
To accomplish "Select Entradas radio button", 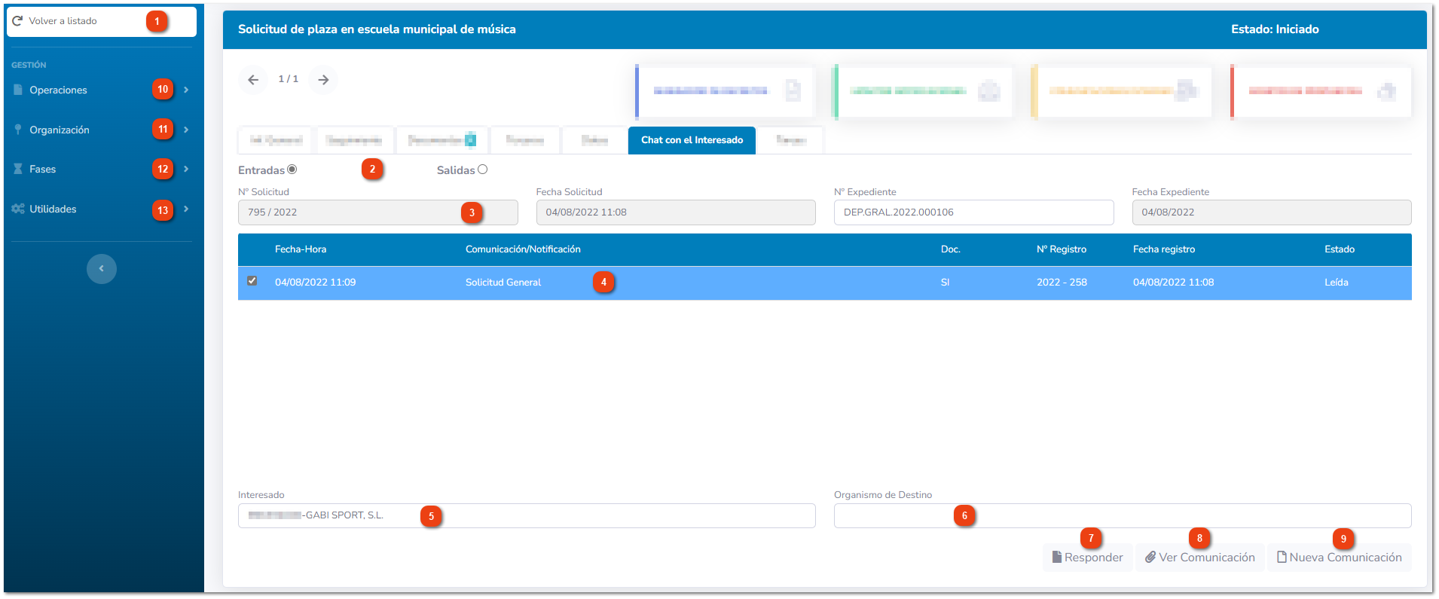I will tap(292, 170).
